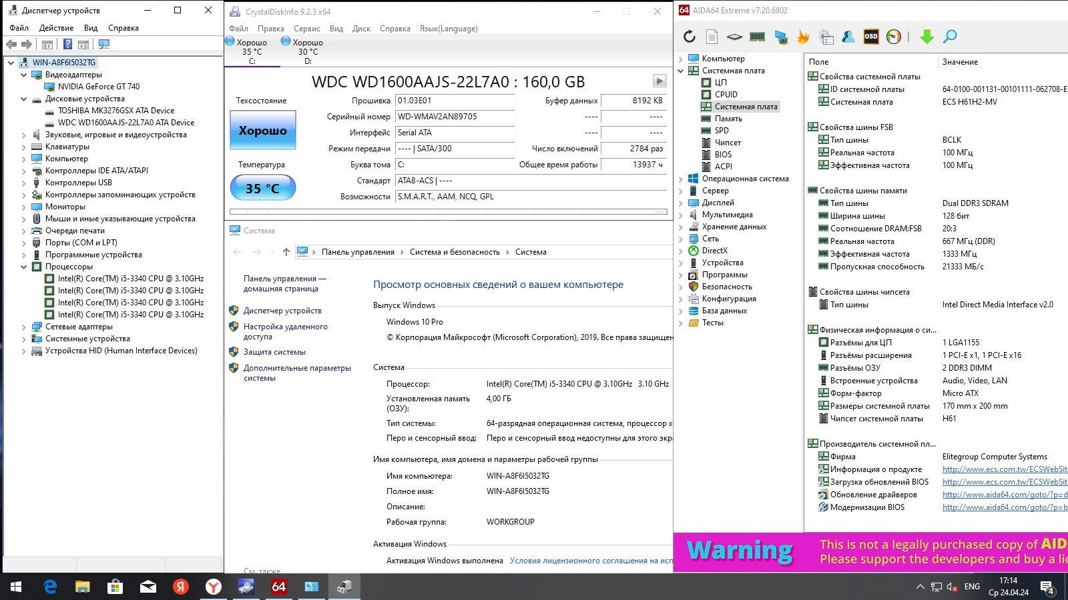Select TOSHIBA MK3276GSX ATA Device
Screen dimensions: 1068x600
tap(116, 111)
